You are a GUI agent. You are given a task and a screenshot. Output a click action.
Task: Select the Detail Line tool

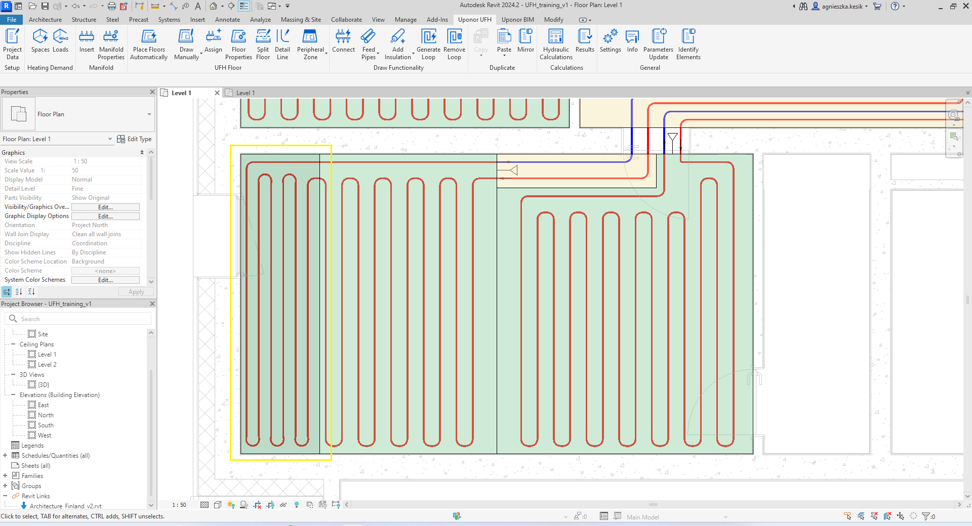[282, 44]
